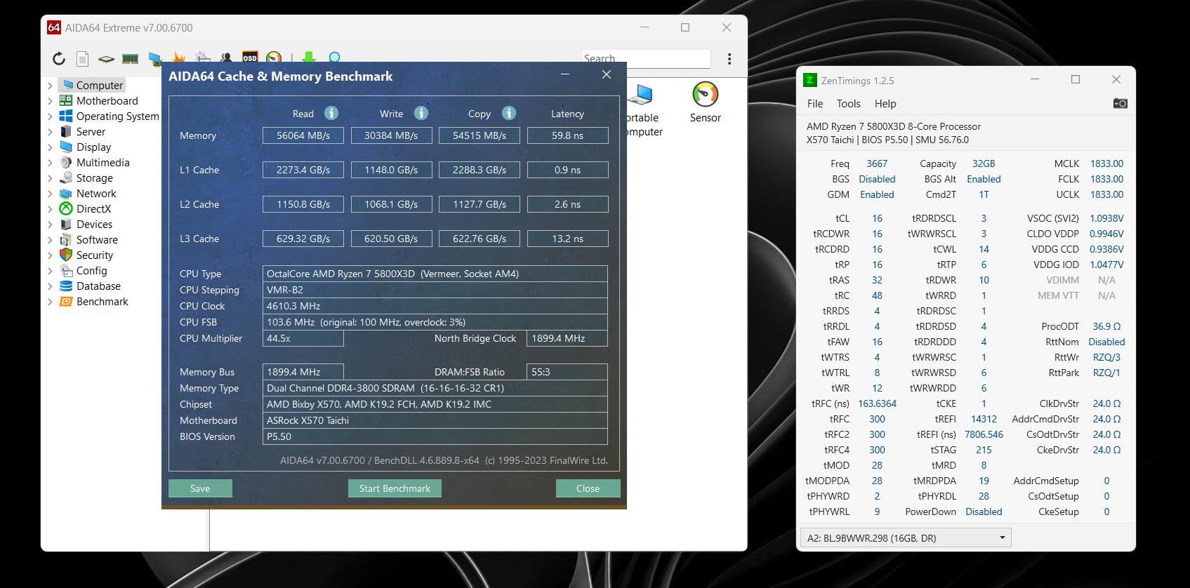Select Config in the AIDA64 tree
This screenshot has width=1190, height=588.
click(x=91, y=271)
